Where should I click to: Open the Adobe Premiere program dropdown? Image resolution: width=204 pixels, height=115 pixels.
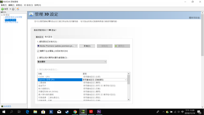coord(57,46)
